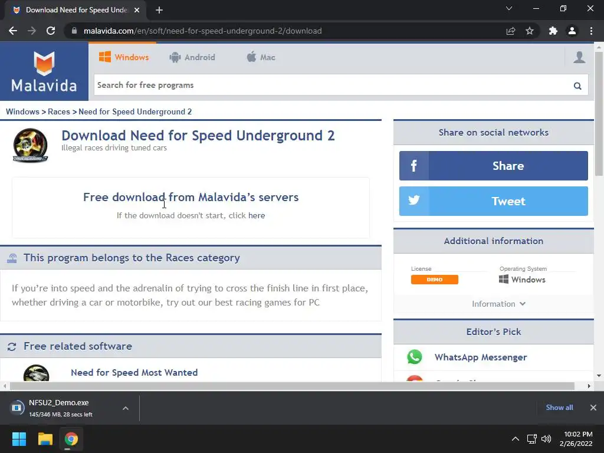Reload the Malavida page
This screenshot has width=604, height=453.
pyautogui.click(x=51, y=31)
